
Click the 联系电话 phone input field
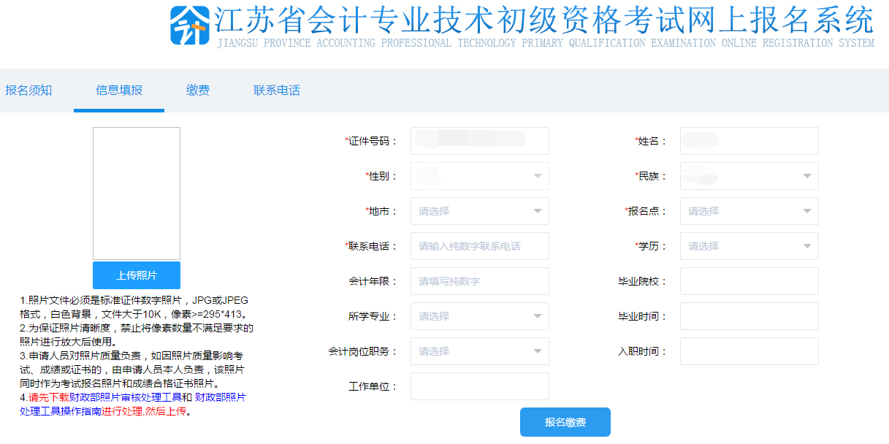click(479, 246)
